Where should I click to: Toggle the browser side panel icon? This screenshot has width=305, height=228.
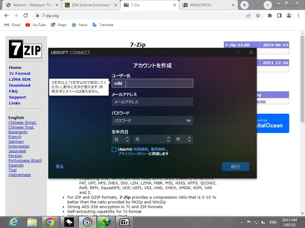(x=279, y=15)
